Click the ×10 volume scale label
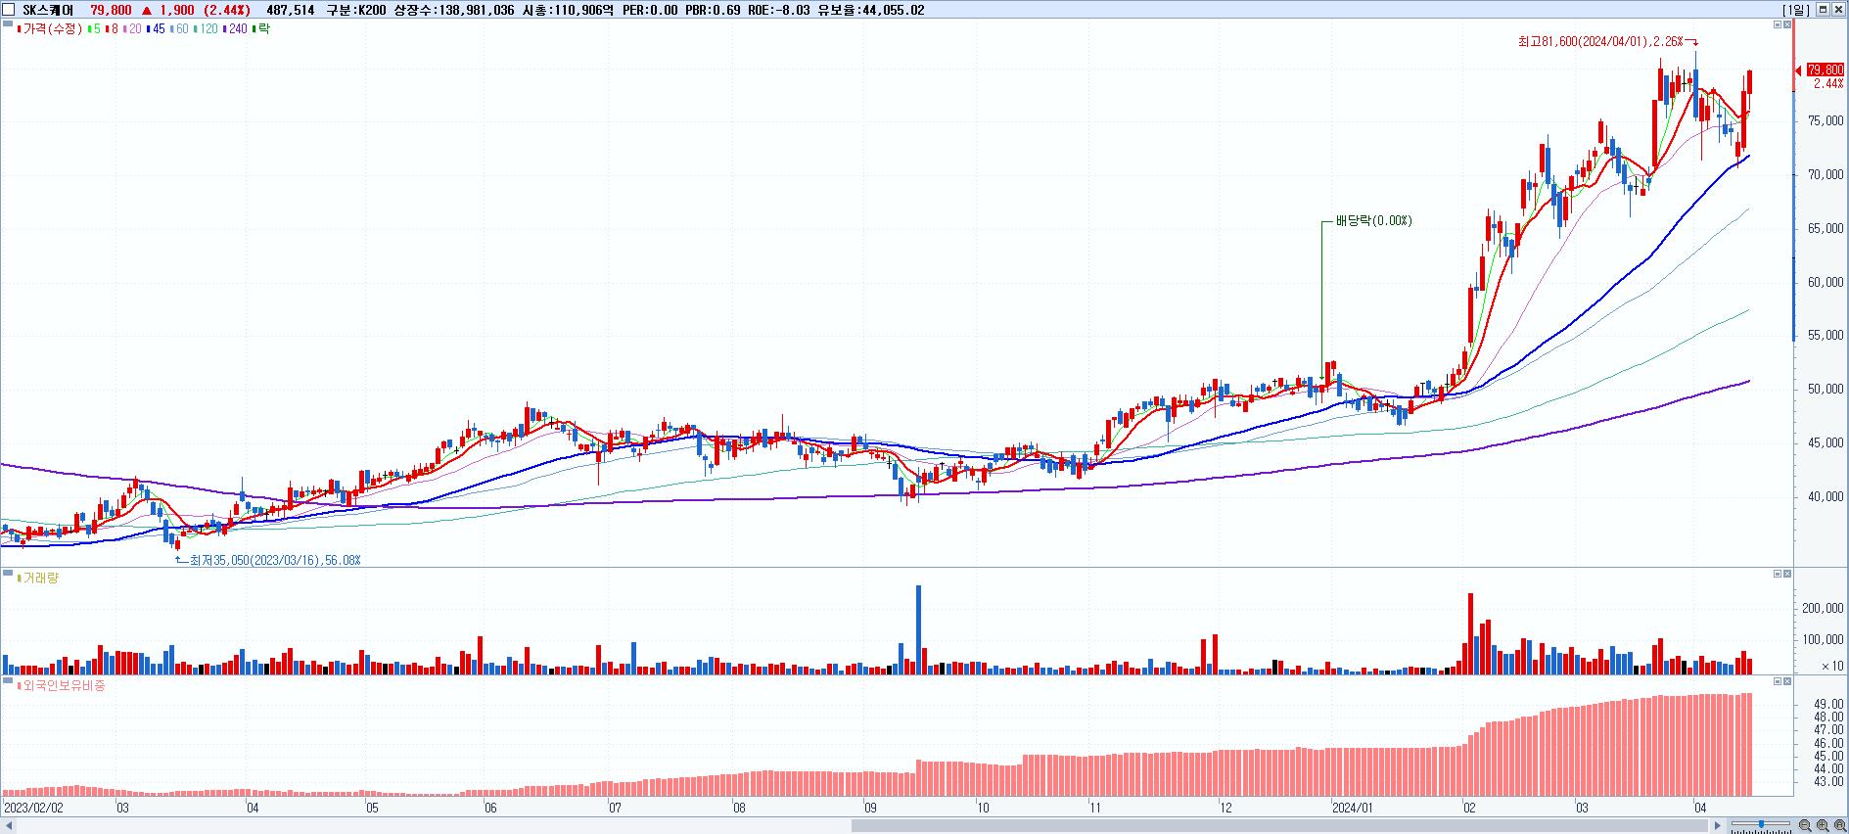This screenshot has height=834, width=1849. [1832, 666]
